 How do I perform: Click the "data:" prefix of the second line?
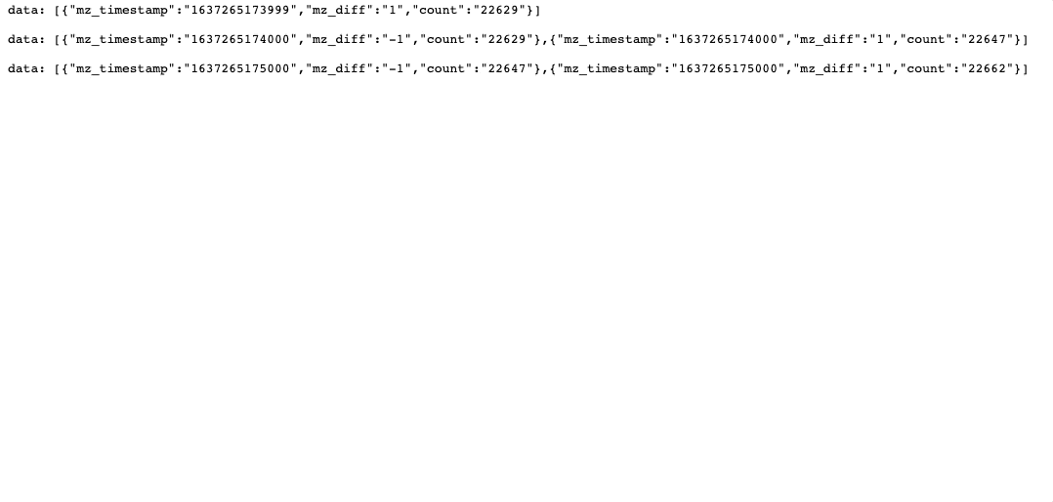[x=26, y=39]
